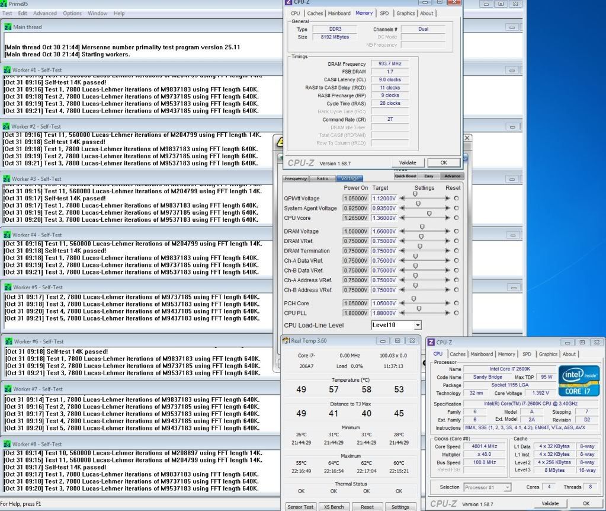The height and width of the screenshot is (511, 606).
Task: Click the CPU Vcore slider handle
Action: [x=429, y=213]
